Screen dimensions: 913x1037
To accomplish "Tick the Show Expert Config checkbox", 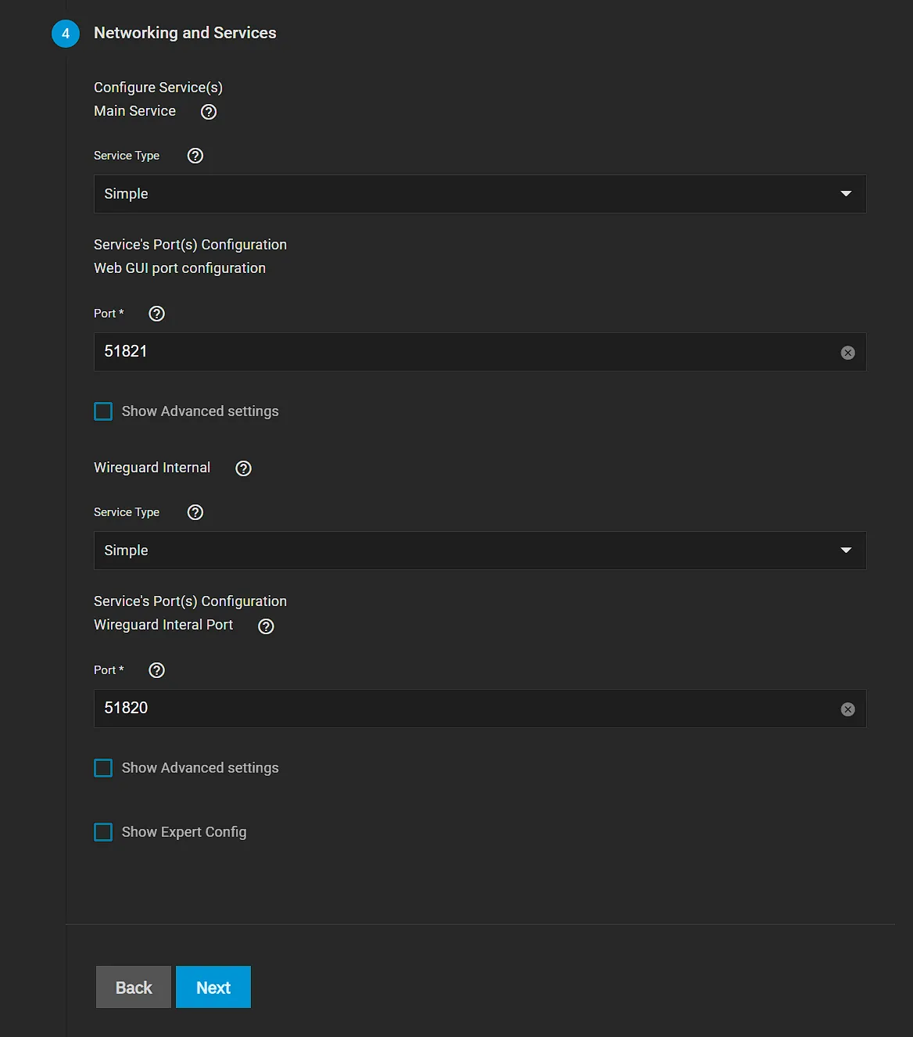I will tap(103, 832).
